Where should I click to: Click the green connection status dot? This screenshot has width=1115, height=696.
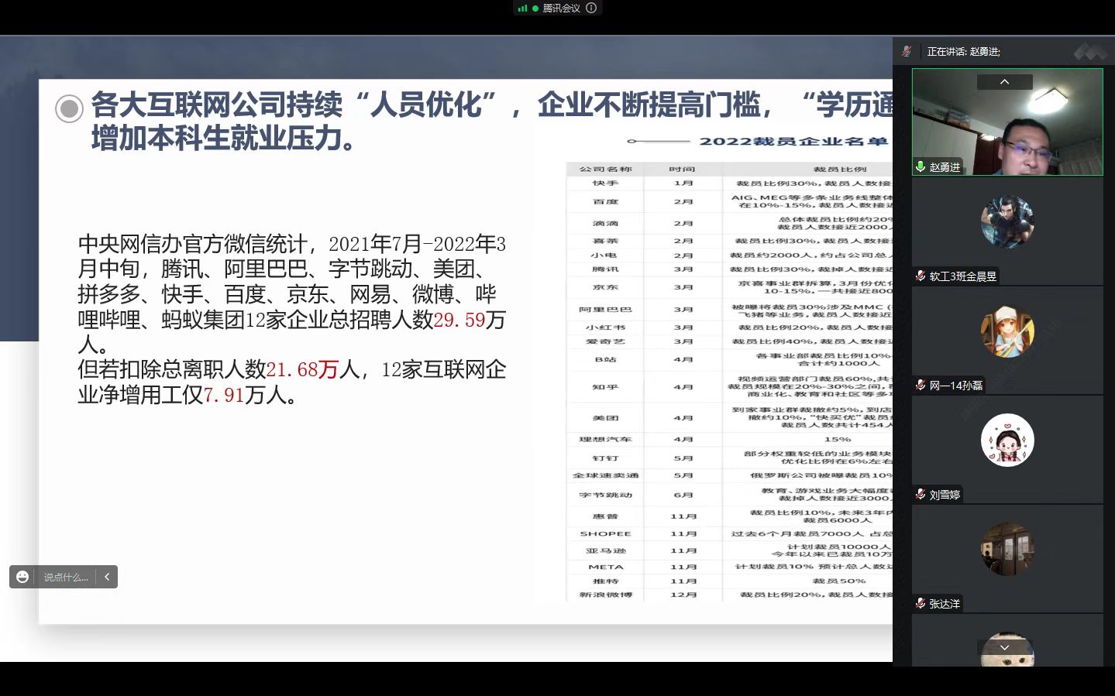535,9
